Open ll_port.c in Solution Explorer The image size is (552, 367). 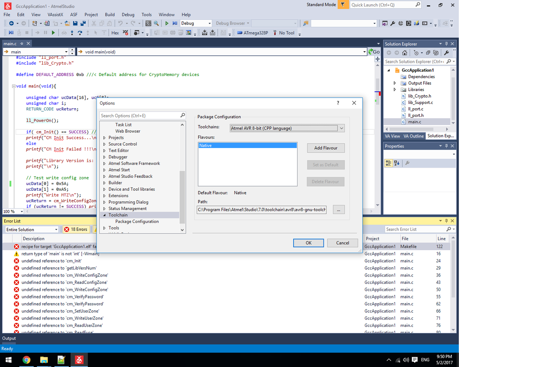point(416,109)
